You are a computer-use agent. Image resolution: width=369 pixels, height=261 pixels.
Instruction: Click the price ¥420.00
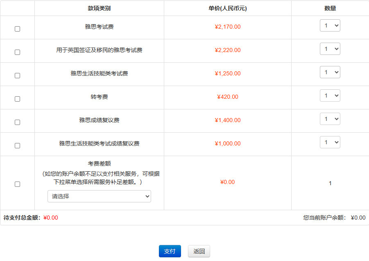(228, 97)
